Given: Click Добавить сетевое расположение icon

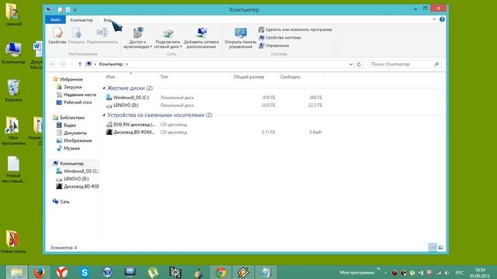Looking at the screenshot, I should point(201,38).
